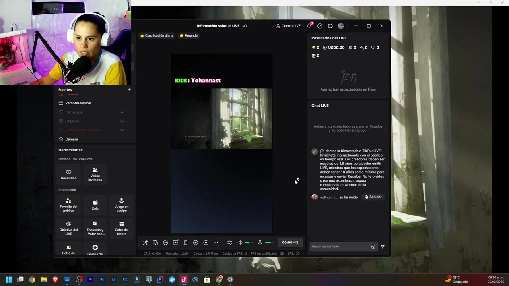Open Premiere Pro from taskbar
The width and height of the screenshot is (509, 286).
tap(90, 280)
